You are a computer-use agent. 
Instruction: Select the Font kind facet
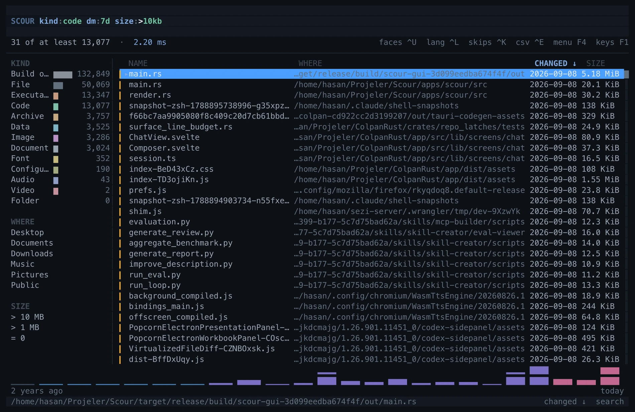point(60,158)
